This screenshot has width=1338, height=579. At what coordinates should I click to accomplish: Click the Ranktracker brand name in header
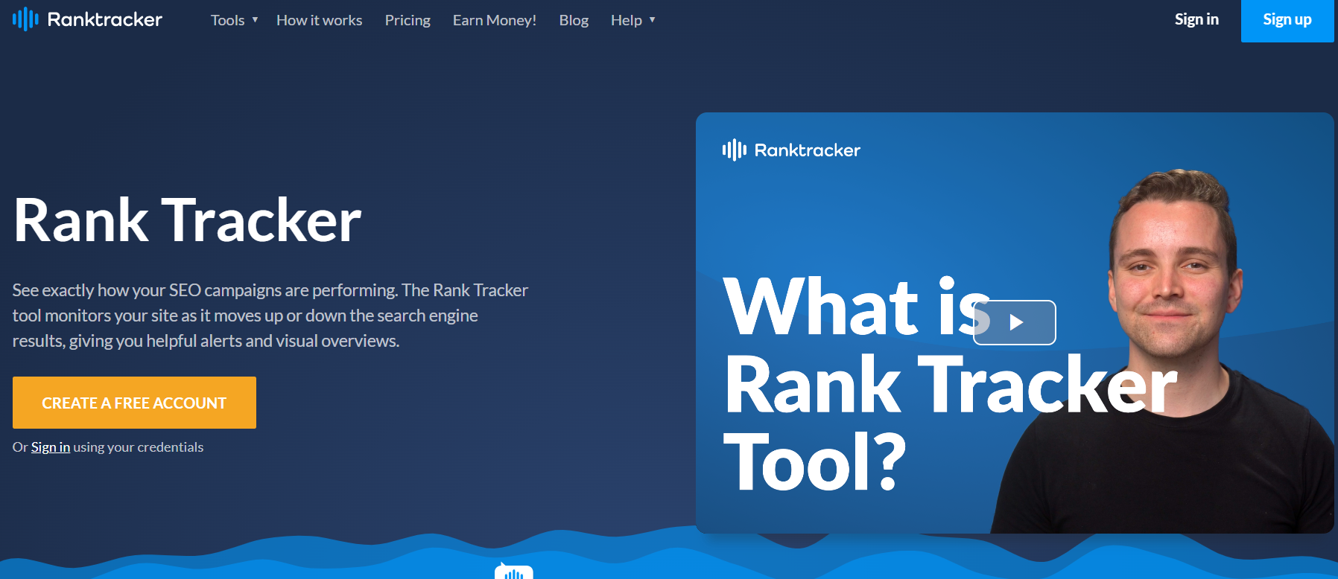105,19
